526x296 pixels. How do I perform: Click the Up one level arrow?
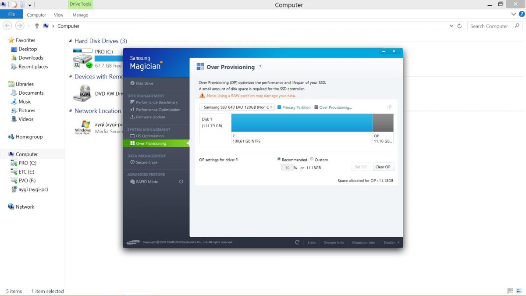tap(37, 26)
